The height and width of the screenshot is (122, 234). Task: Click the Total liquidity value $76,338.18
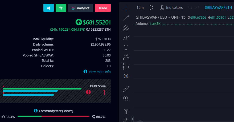[103, 39]
